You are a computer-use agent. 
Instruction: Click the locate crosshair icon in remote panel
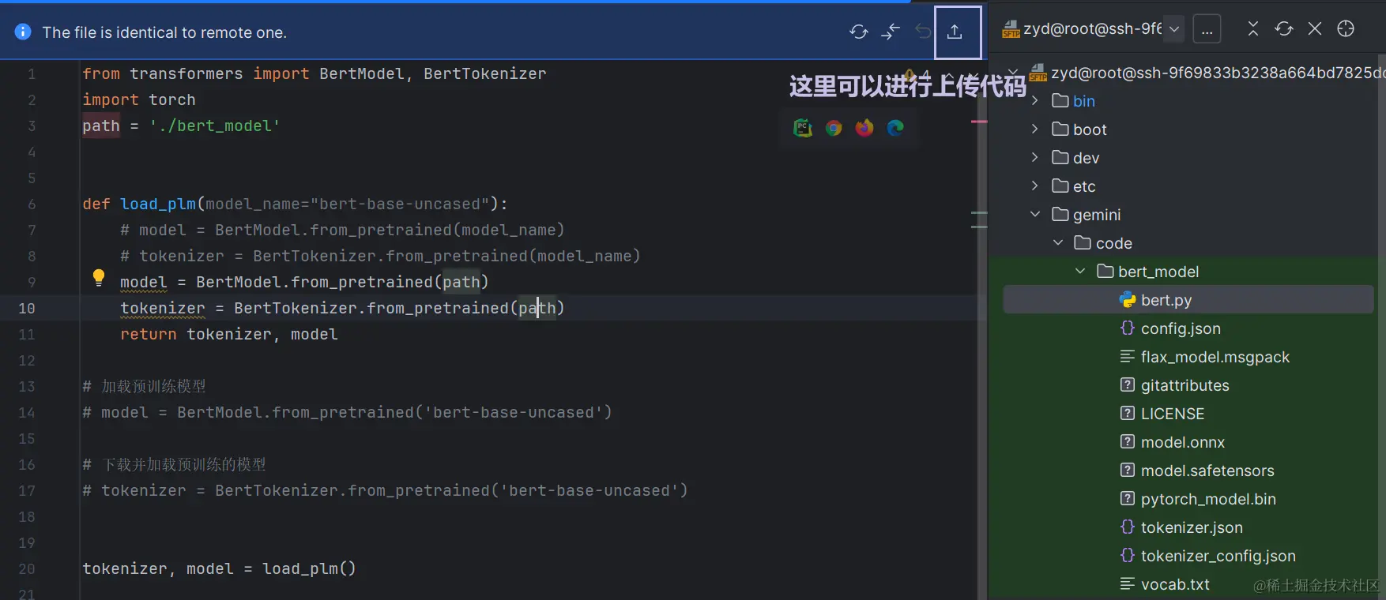1346,29
